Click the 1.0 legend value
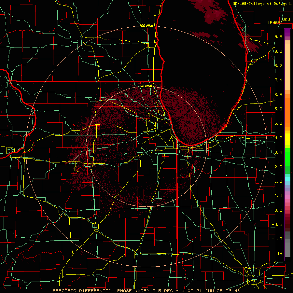 click(278, 196)
